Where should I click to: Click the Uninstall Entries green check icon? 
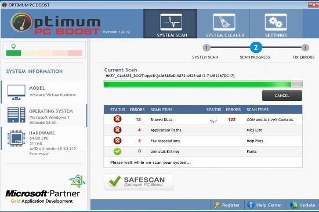[117, 151]
